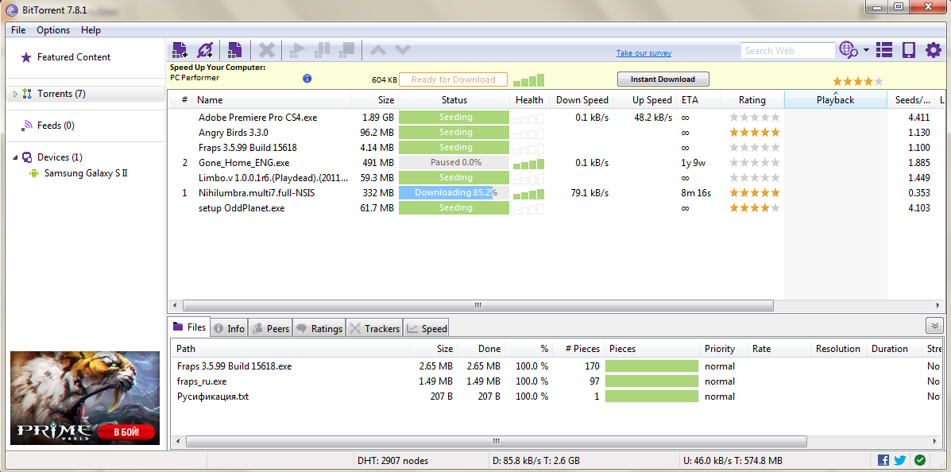
Task: Open the Help menu
Action: (91, 29)
